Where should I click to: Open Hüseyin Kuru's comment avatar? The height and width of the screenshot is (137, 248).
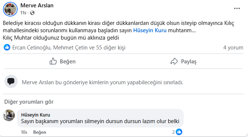pyautogui.click(x=9, y=115)
